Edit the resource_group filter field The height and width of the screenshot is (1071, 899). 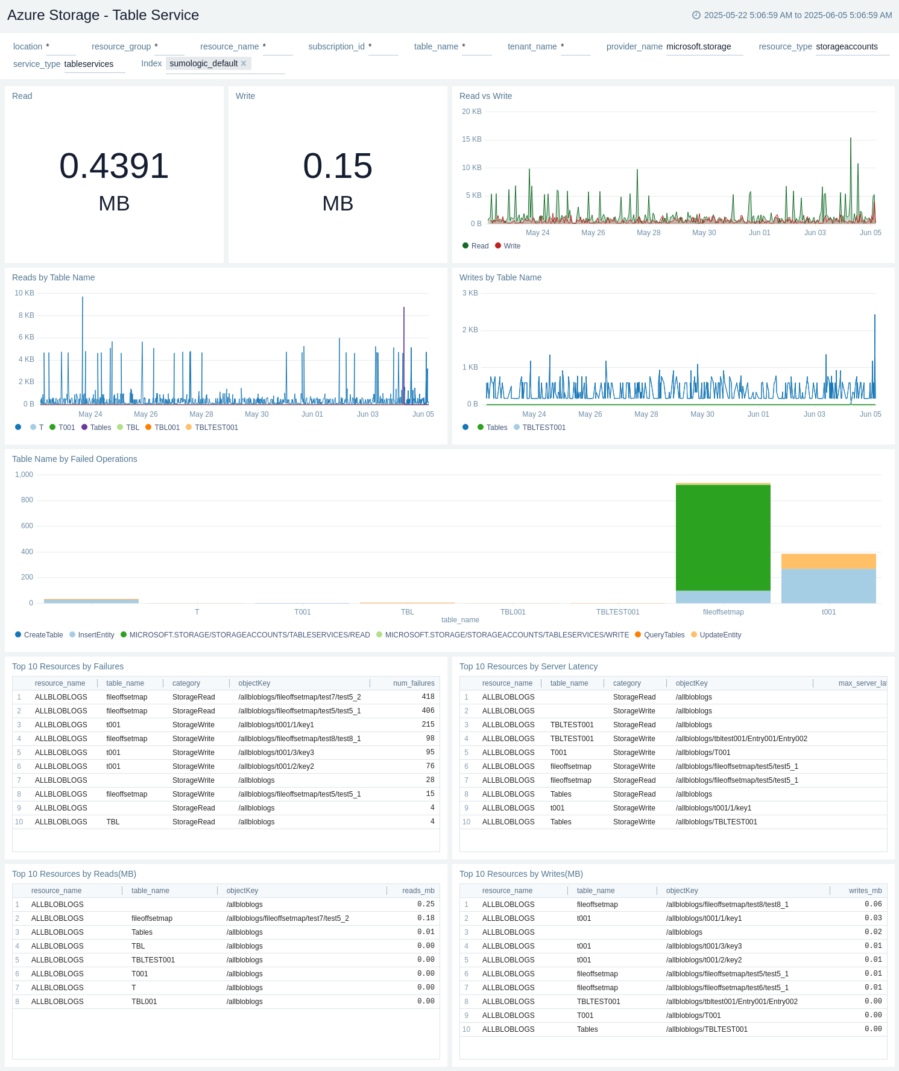point(169,47)
